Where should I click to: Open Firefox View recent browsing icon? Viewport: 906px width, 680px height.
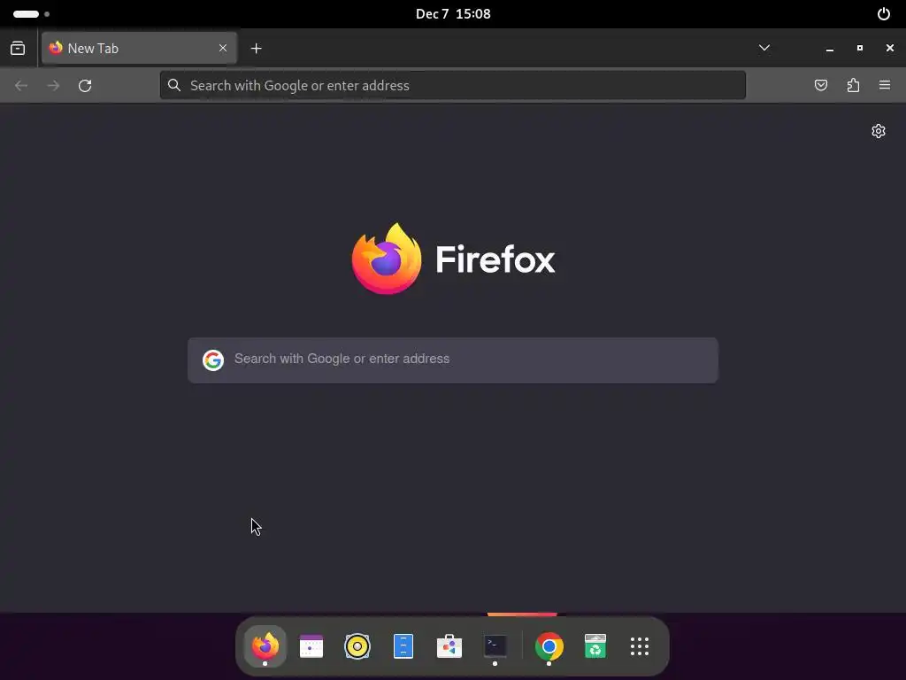coord(18,48)
